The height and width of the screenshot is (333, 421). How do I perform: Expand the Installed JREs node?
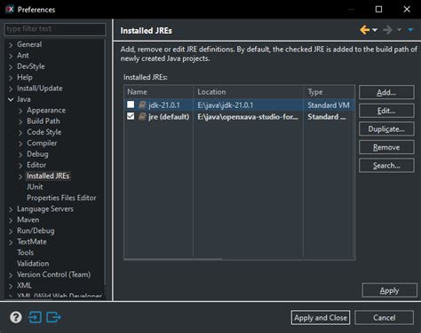coord(20,176)
